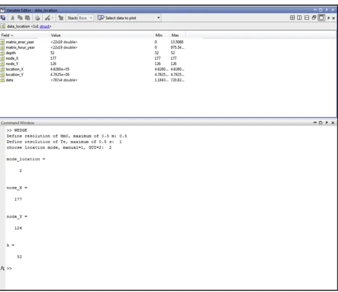This screenshot has width=338, height=292.
Task: Click the 'node_X =' output line in Command Window
Action: click(x=17, y=188)
